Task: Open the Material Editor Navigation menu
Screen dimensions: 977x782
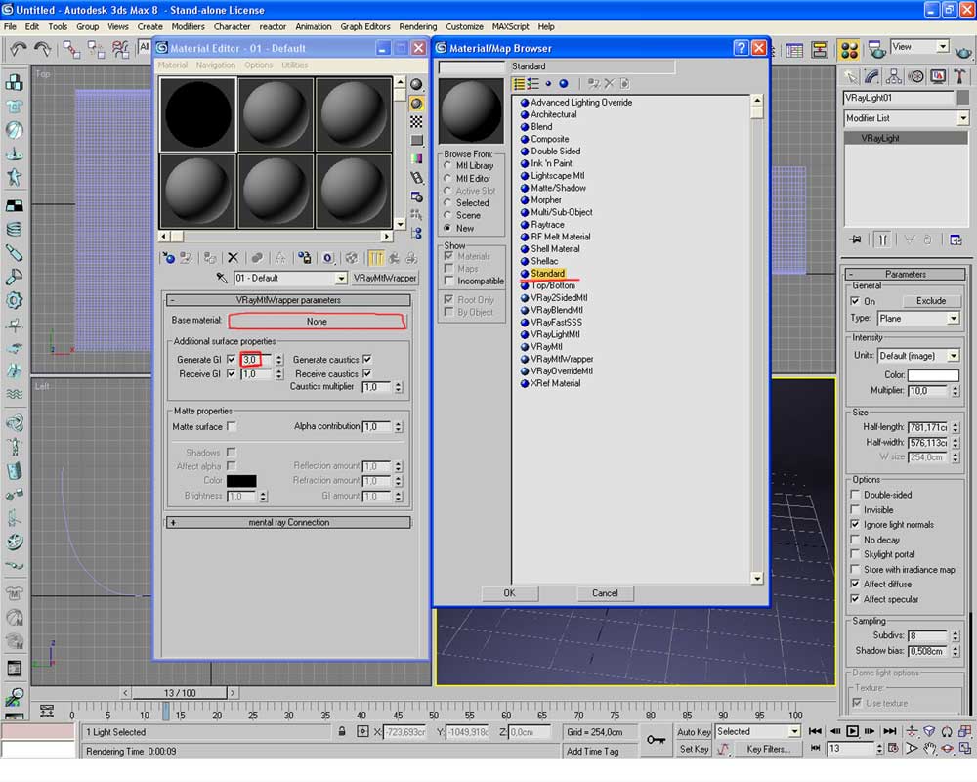Action: [x=215, y=65]
